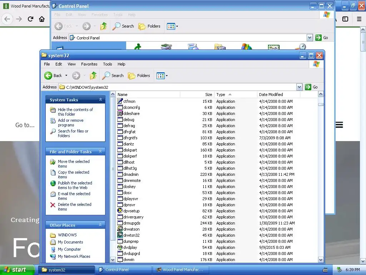Sort by the Size column header

pos(197,95)
